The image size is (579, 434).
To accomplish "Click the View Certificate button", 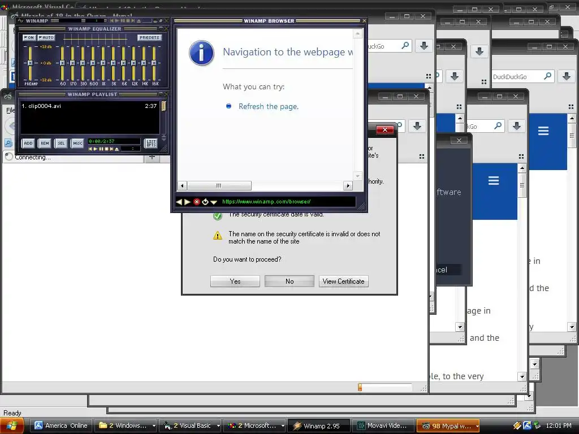I will pos(343,281).
